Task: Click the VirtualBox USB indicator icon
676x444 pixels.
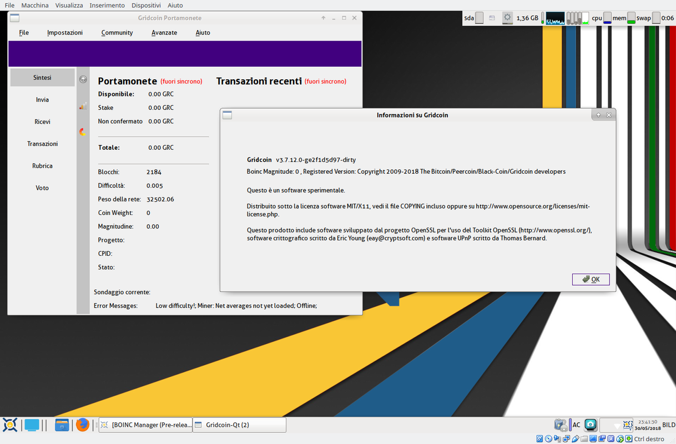Action: [x=575, y=438]
